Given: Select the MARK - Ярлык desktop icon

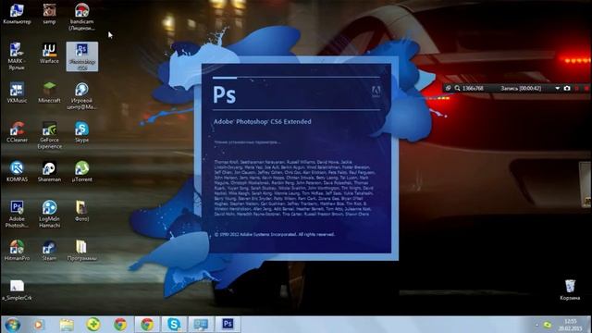Looking at the screenshot, I should tap(17, 56).
